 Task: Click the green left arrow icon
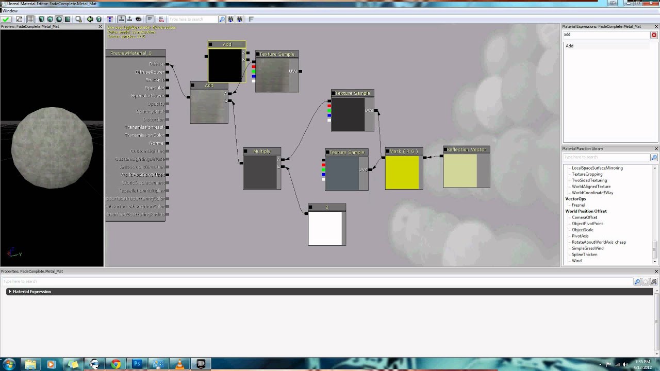point(90,19)
